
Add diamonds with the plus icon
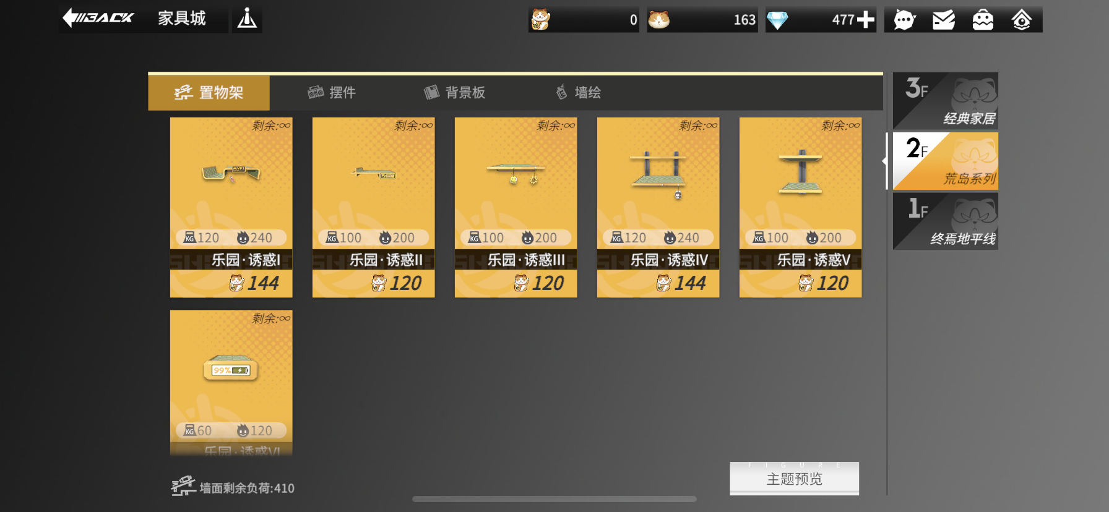865,20
